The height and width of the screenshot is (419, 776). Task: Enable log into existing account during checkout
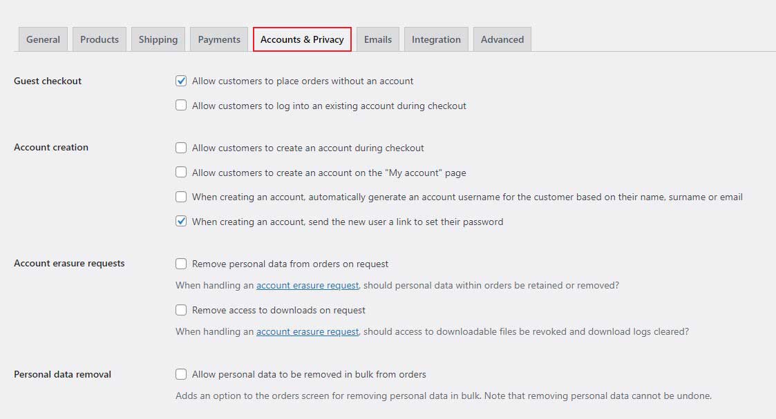(181, 106)
